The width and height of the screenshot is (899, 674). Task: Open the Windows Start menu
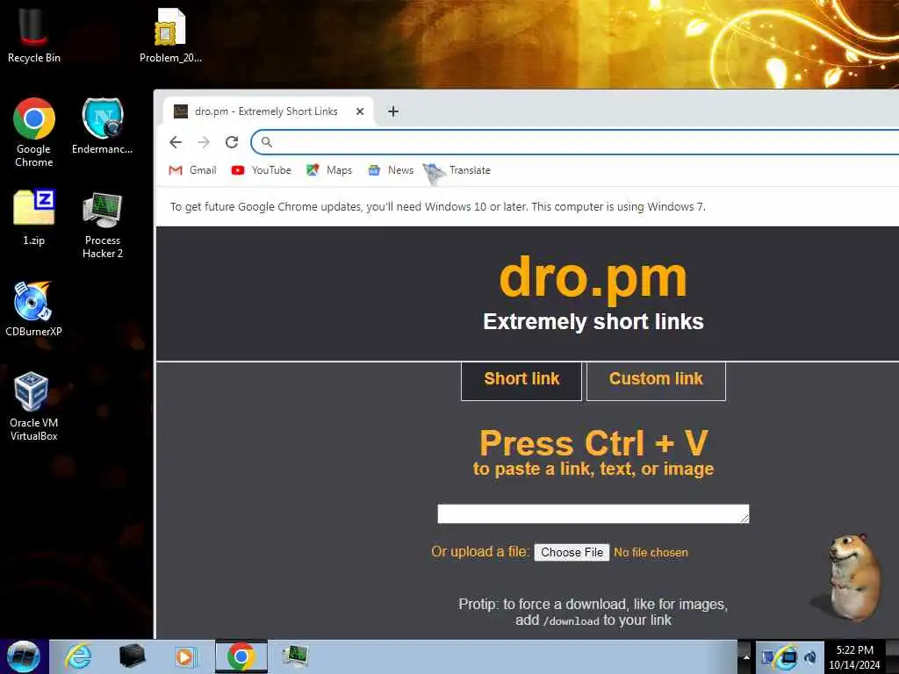click(23, 656)
